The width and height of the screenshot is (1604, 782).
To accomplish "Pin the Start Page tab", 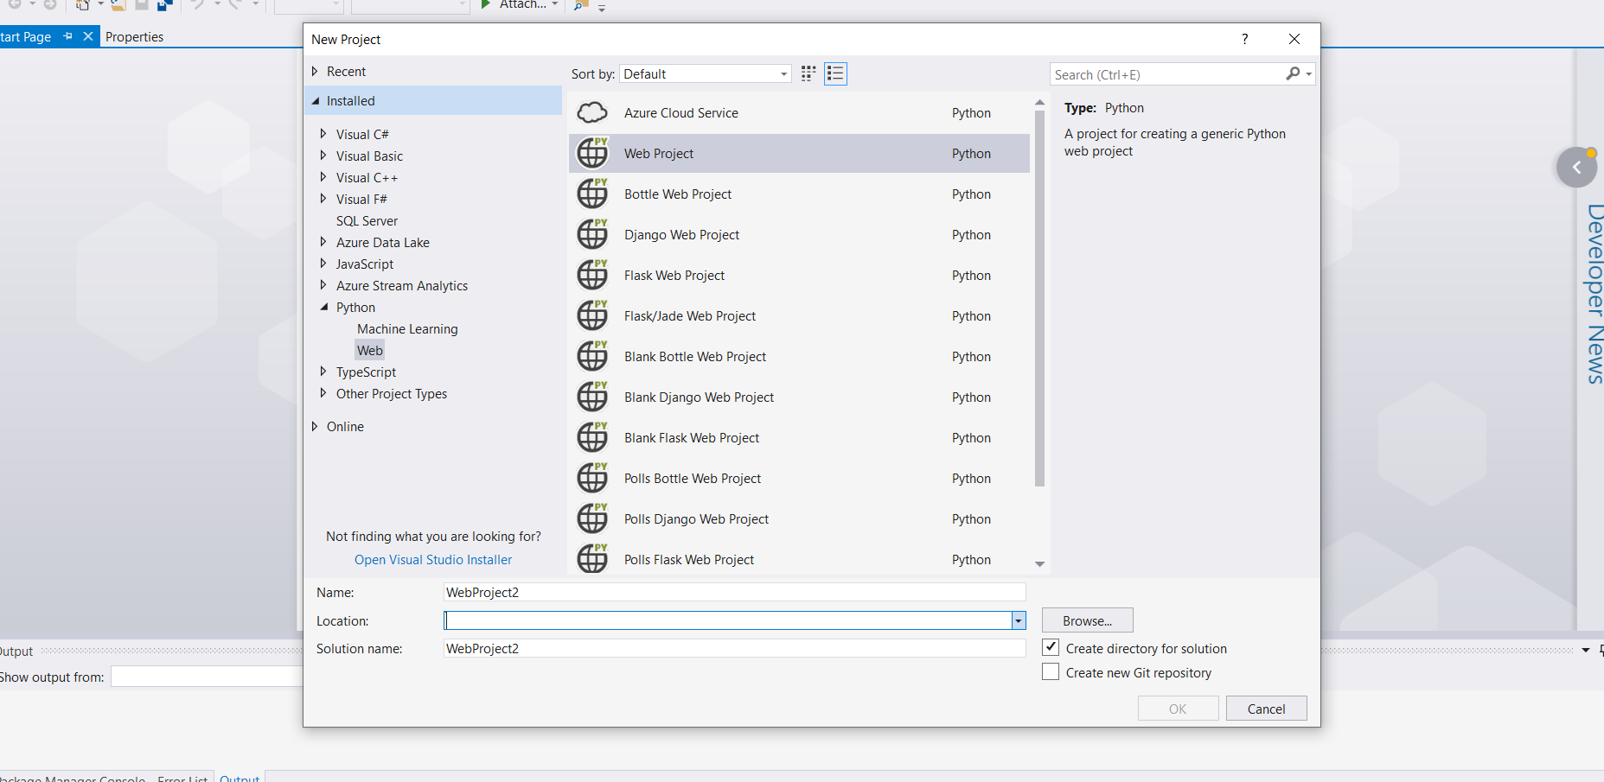I will (x=68, y=36).
